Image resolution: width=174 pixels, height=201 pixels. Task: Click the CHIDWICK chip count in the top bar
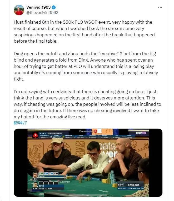(x=93, y=137)
